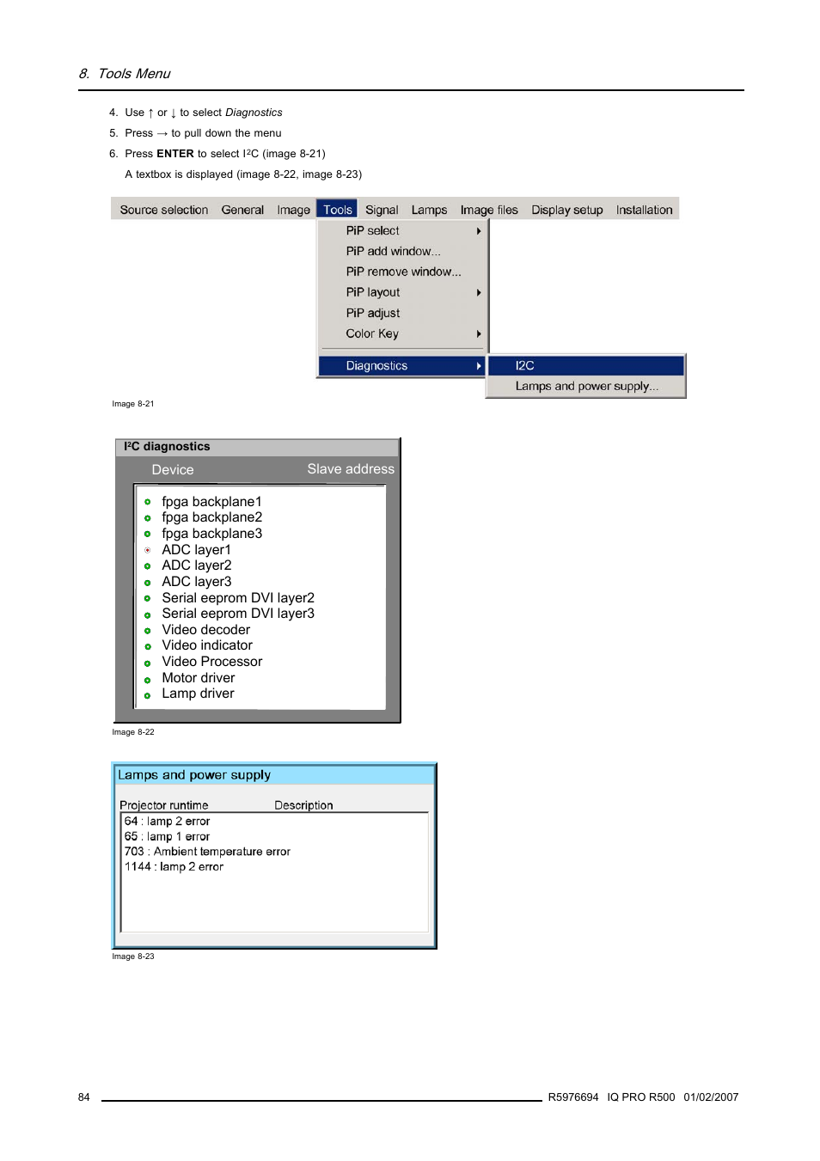Click status icon beside Motor driver
The image size is (820, 1161).
click(x=147, y=680)
